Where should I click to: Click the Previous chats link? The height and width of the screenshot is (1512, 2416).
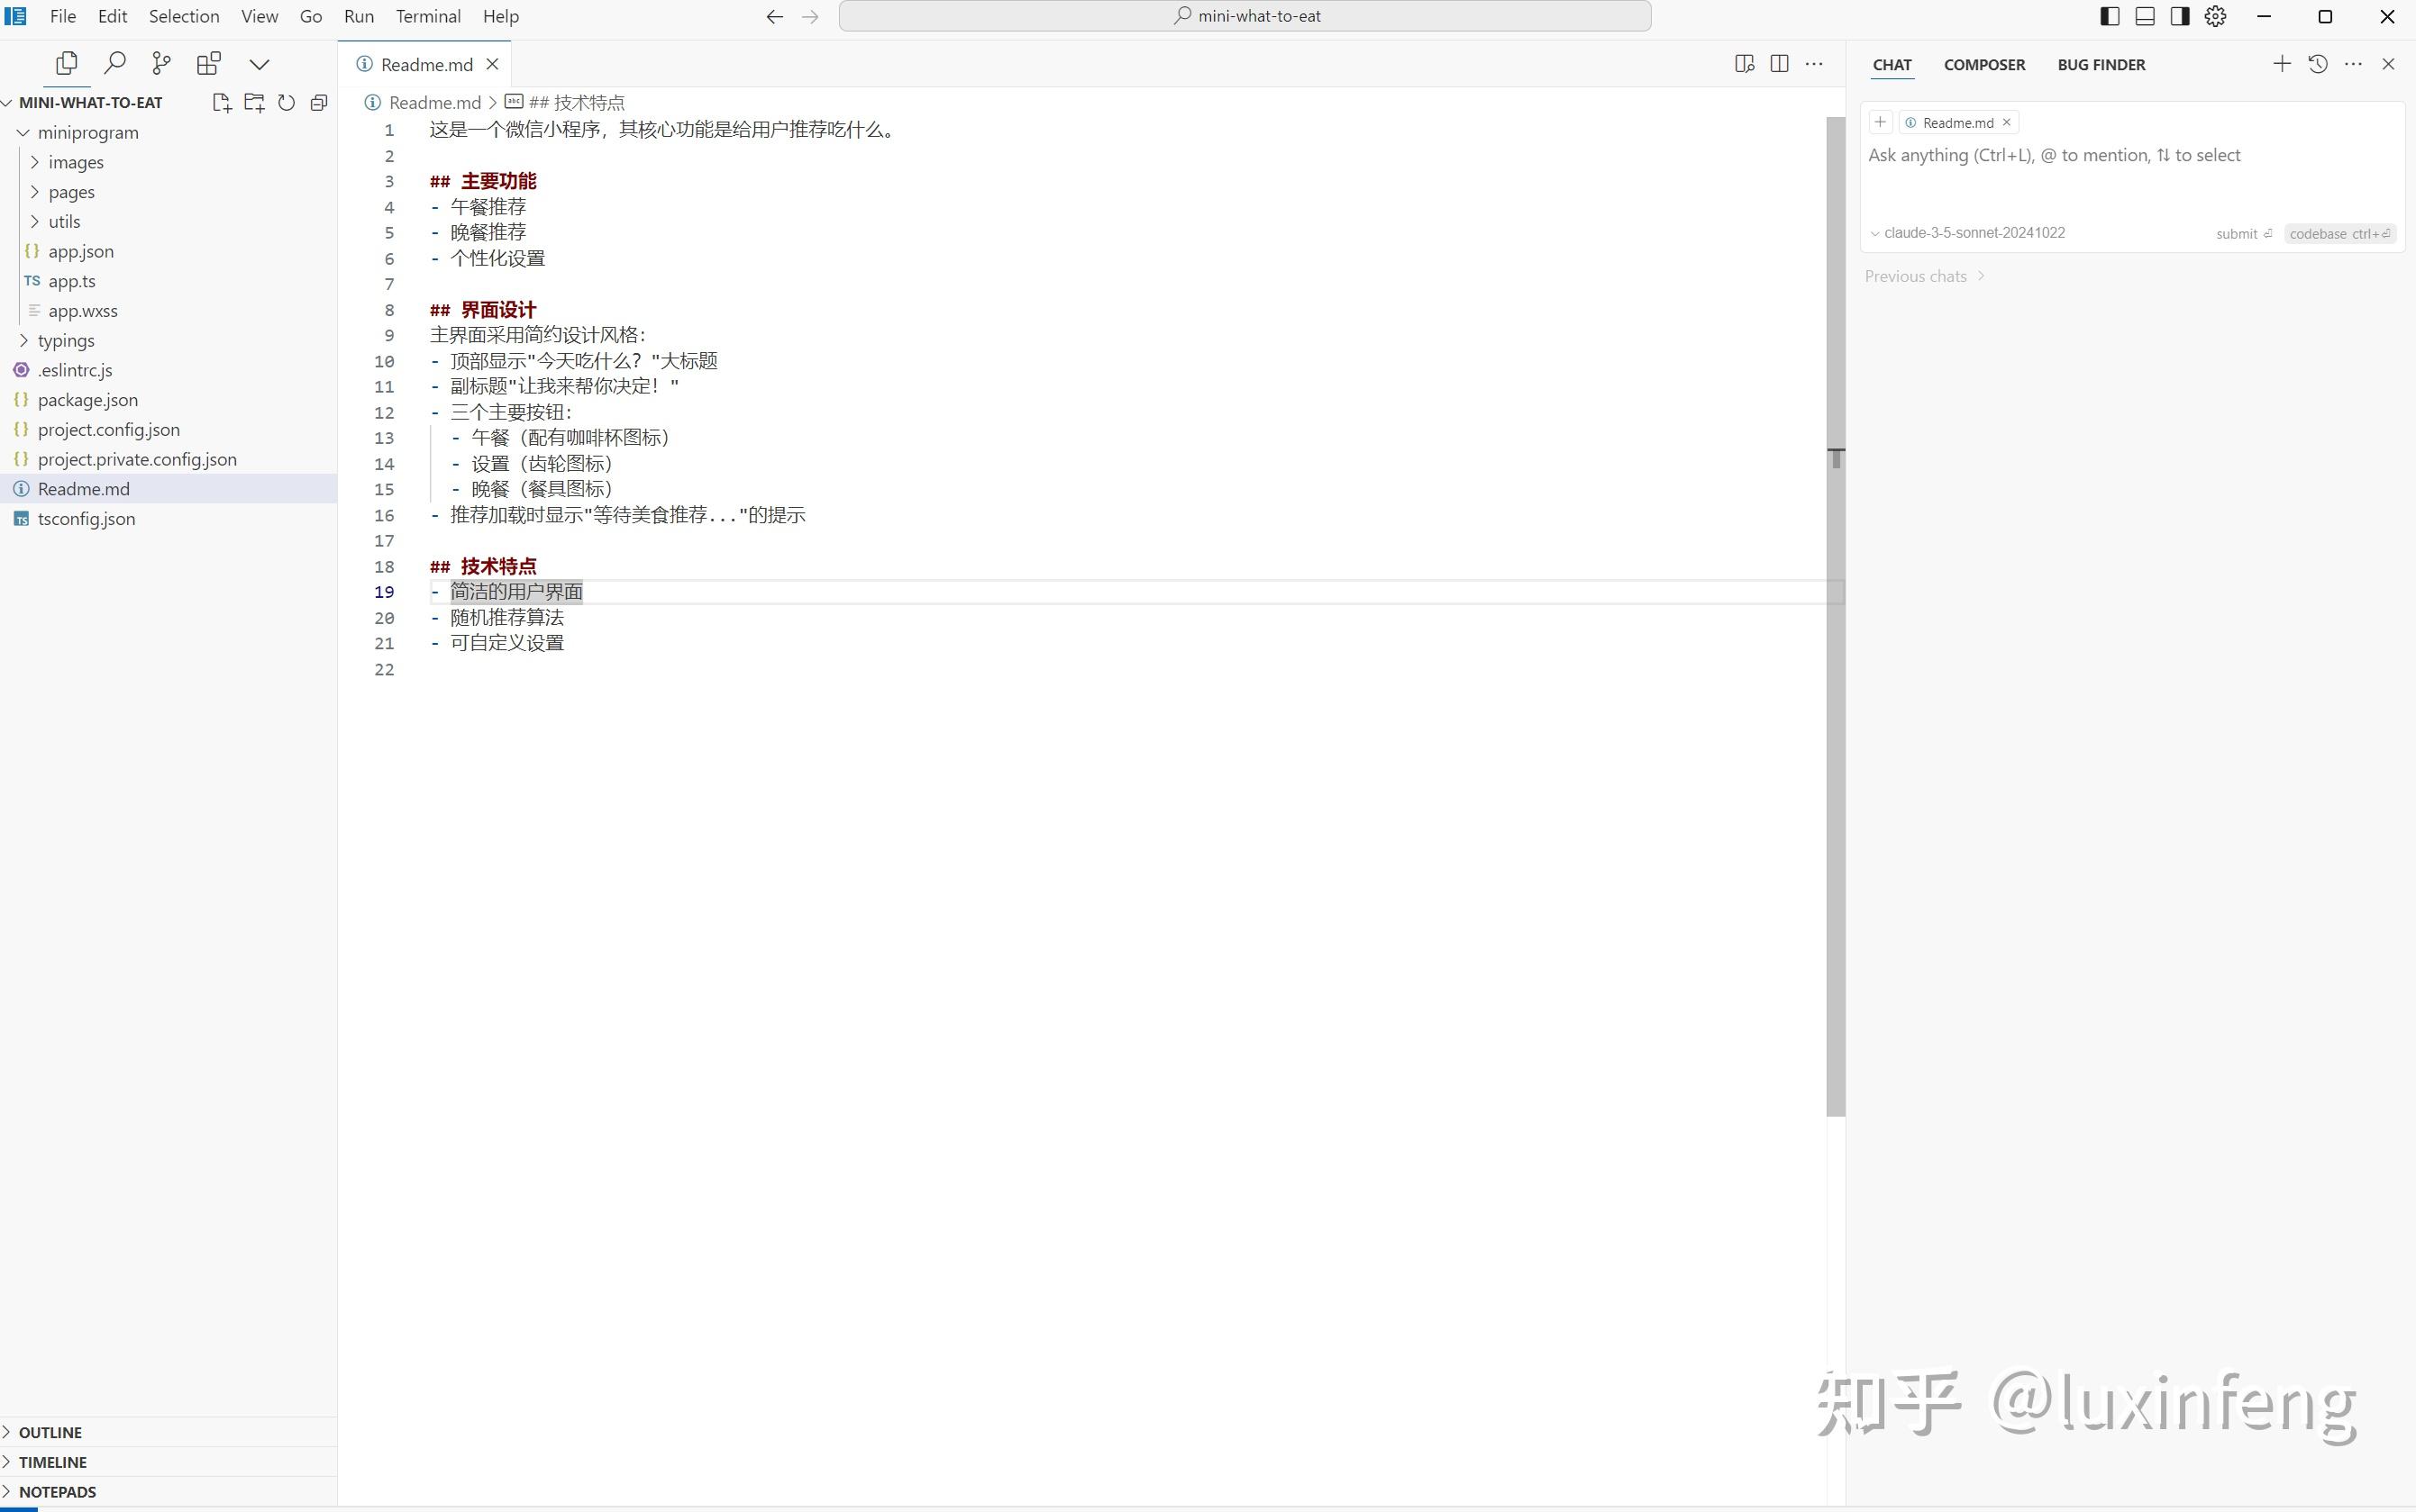click(x=1915, y=276)
